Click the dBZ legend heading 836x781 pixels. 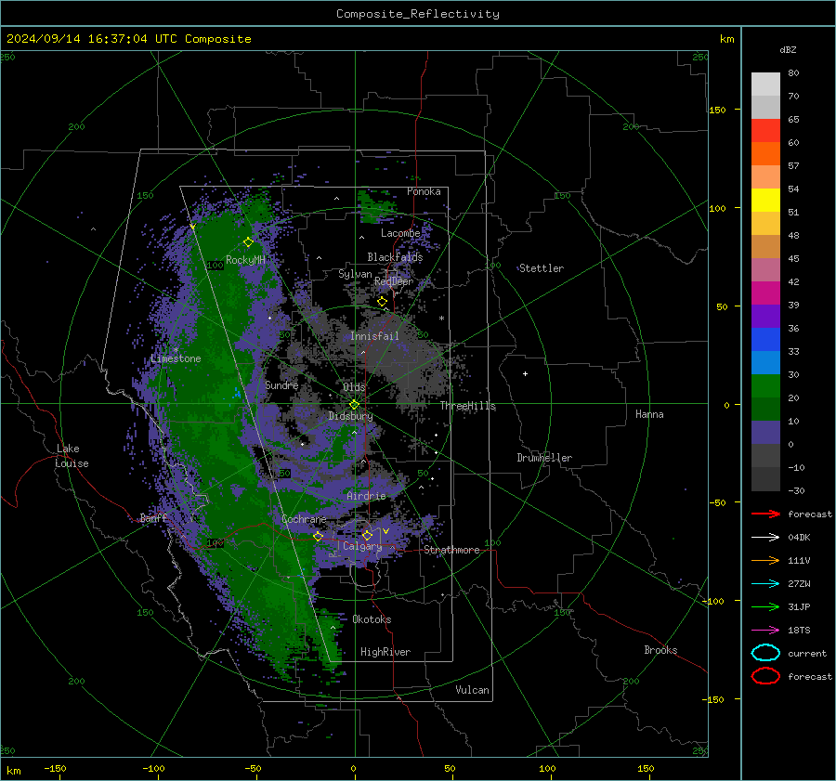(x=788, y=49)
